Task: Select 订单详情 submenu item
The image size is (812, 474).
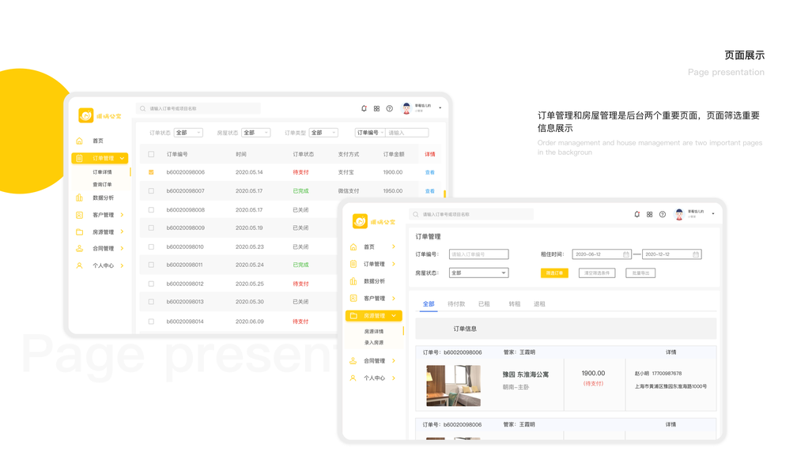Action: point(102,171)
